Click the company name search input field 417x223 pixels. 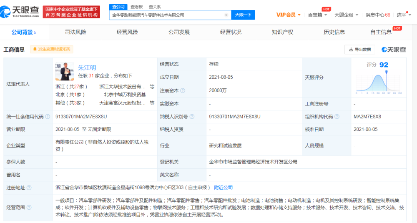pos(167,15)
